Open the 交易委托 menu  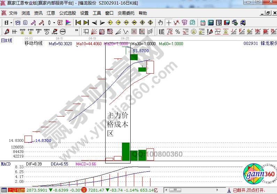(x=126, y=13)
